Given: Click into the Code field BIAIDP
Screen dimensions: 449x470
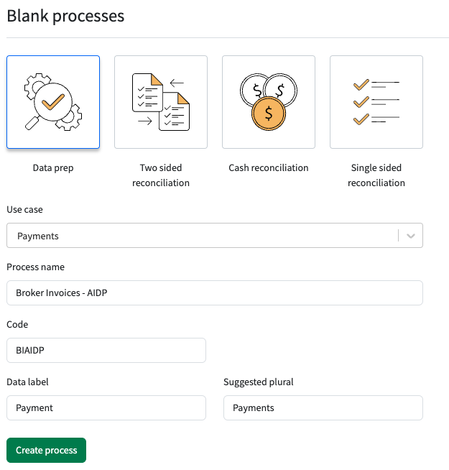Looking at the screenshot, I should (x=106, y=351).
